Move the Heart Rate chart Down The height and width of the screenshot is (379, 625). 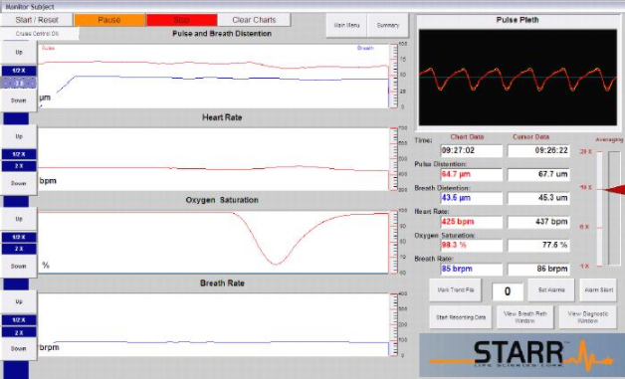19,184
